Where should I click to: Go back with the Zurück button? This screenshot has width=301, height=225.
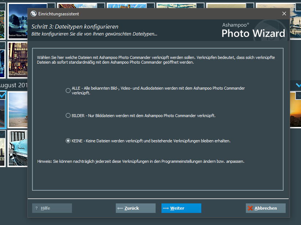coord(136,208)
